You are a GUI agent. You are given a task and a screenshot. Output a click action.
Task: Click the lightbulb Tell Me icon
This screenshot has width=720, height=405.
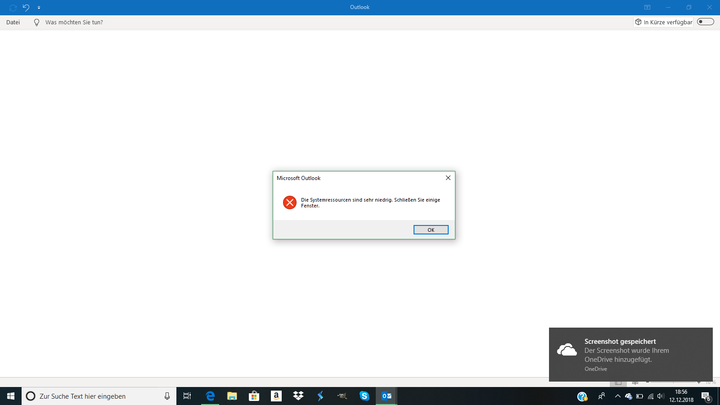point(36,22)
